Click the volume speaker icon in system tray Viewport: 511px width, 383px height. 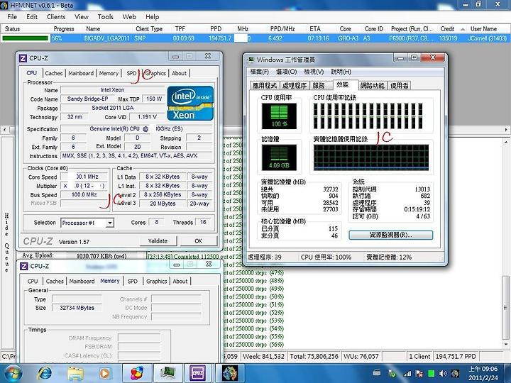443,374
